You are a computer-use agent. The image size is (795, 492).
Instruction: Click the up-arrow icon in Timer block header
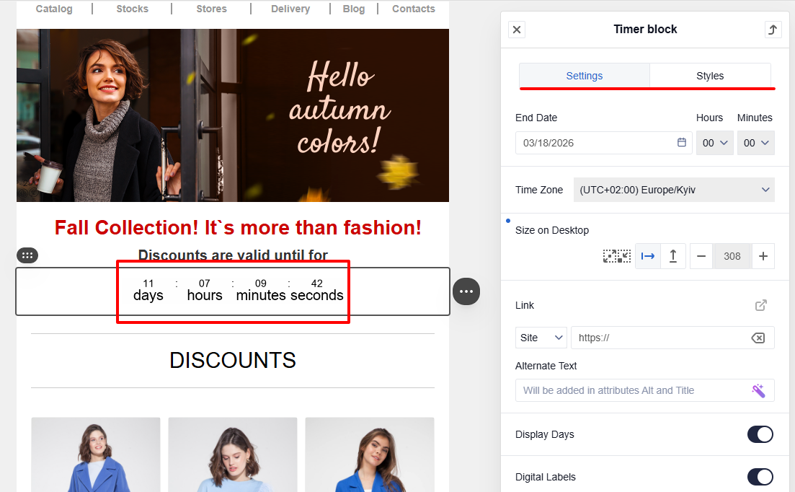pos(773,30)
